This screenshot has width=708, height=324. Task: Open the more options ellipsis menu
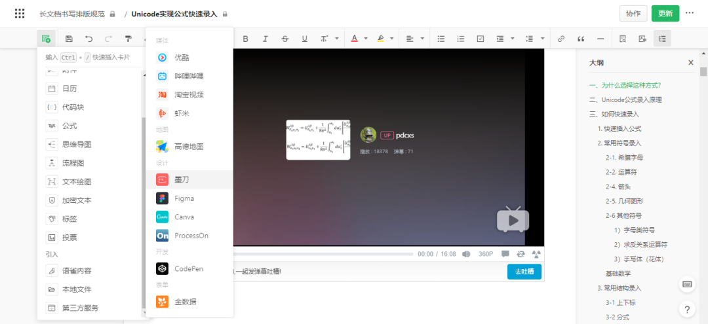[690, 13]
